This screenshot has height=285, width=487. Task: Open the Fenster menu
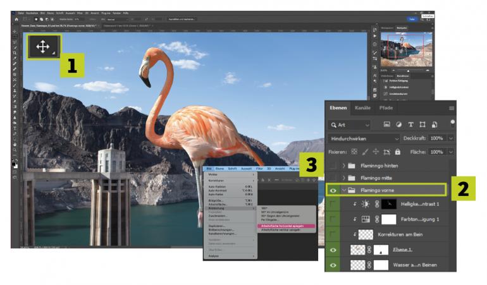click(117, 13)
